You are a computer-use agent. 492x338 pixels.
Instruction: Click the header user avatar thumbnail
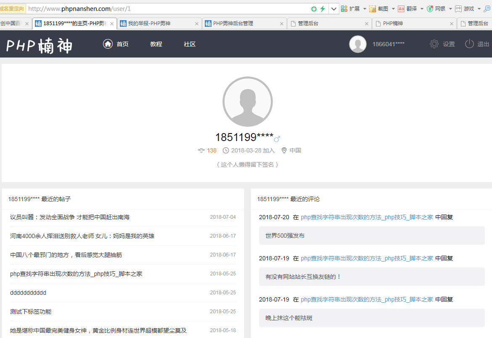click(358, 44)
